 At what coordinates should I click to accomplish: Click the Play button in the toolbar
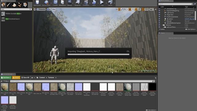[102, 3]
